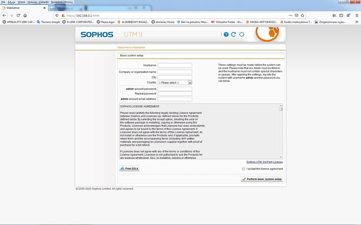Image resolution: width=361 pixels, height=225 pixels.
Task: Focus the admin account email address field
Action: coord(175,99)
